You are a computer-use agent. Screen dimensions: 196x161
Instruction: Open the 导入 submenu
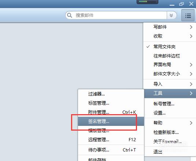click(170, 84)
